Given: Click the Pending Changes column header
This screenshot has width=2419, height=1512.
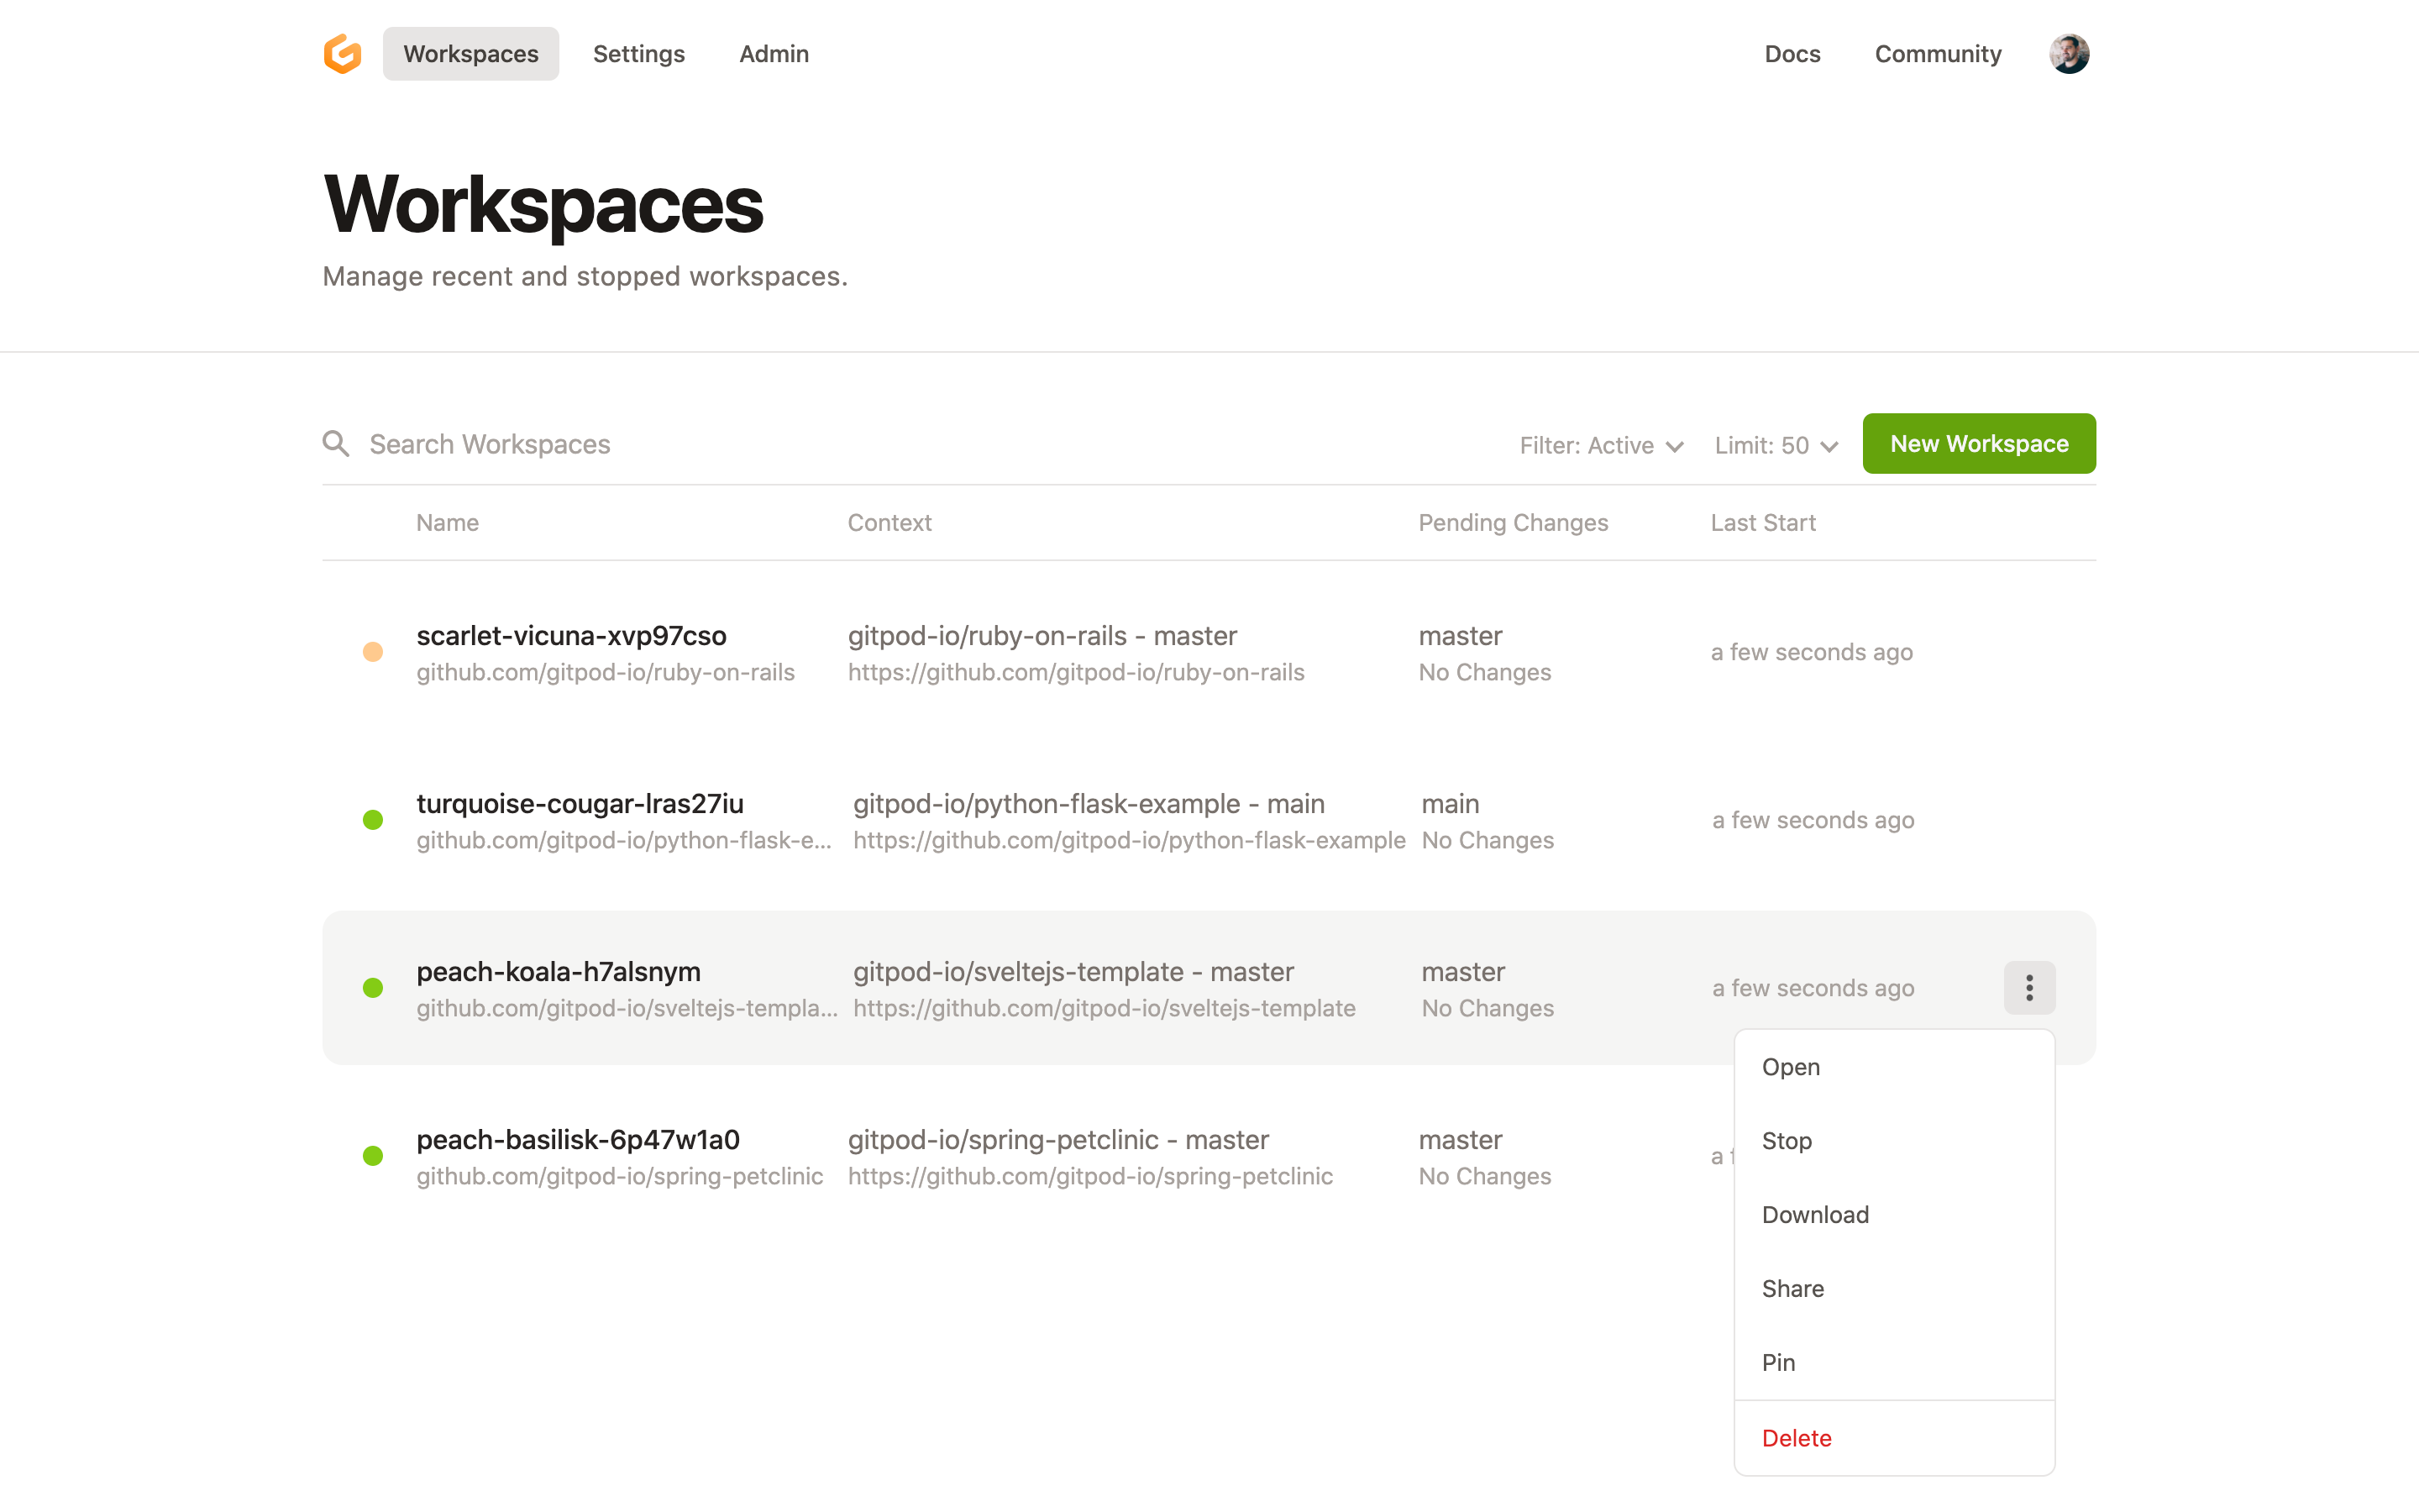Looking at the screenshot, I should [x=1513, y=523].
